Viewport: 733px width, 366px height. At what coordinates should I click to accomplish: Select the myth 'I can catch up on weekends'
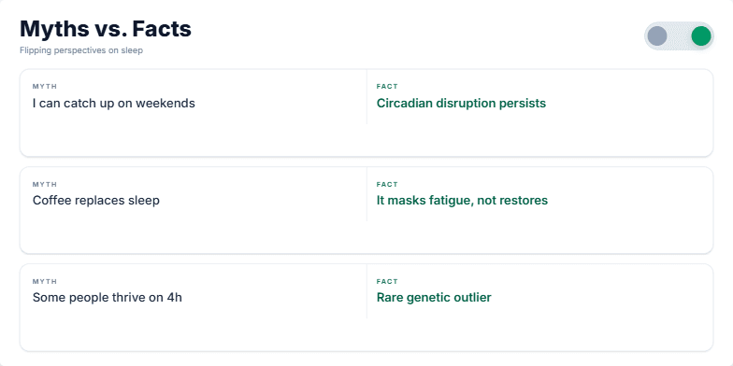coord(114,103)
